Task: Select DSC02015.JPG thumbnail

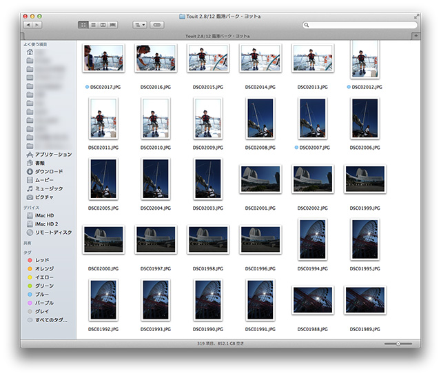Action: coord(208,58)
